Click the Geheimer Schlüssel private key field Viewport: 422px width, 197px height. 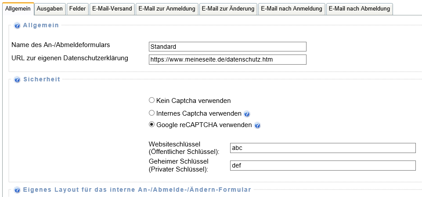323,166
